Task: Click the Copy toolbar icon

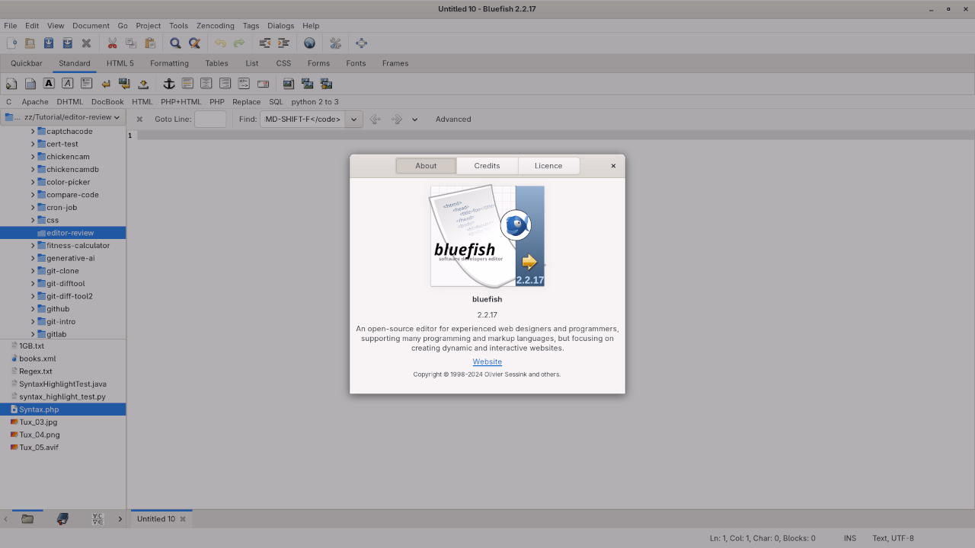Action: coord(131,43)
